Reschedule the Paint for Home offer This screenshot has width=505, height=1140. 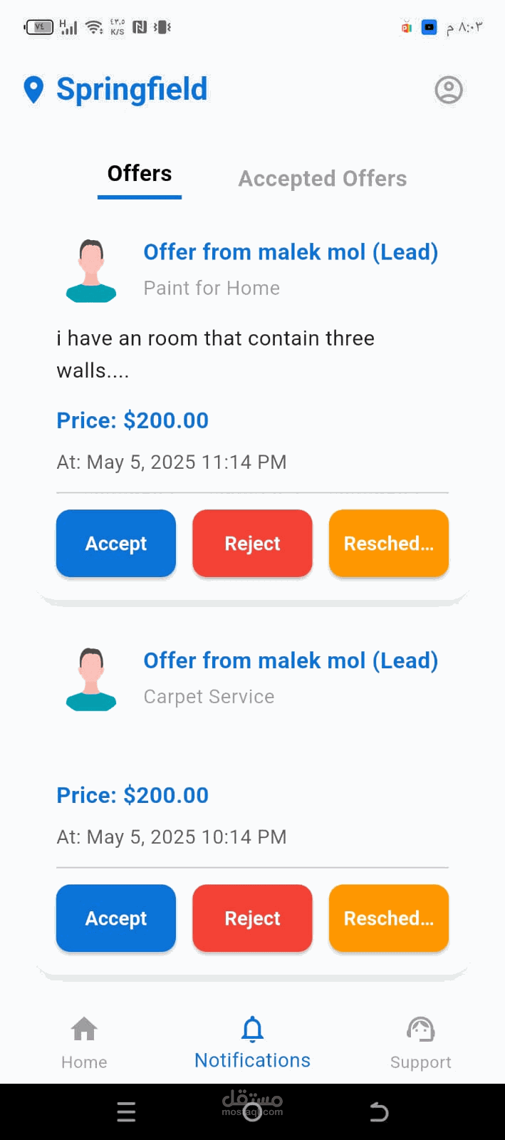tap(389, 544)
